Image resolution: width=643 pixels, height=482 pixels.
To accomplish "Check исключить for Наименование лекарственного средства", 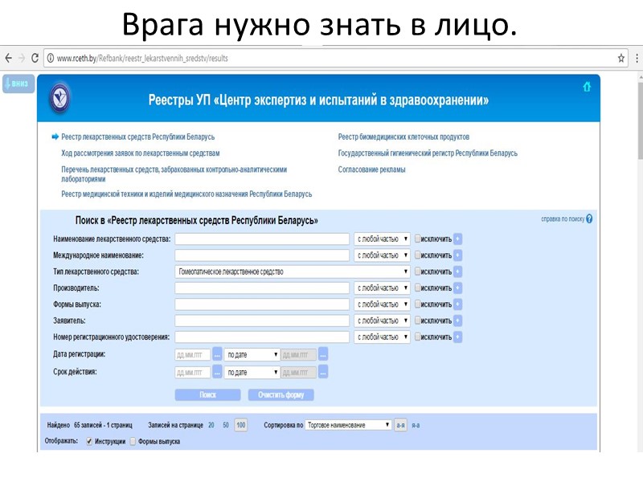I will pyautogui.click(x=417, y=239).
